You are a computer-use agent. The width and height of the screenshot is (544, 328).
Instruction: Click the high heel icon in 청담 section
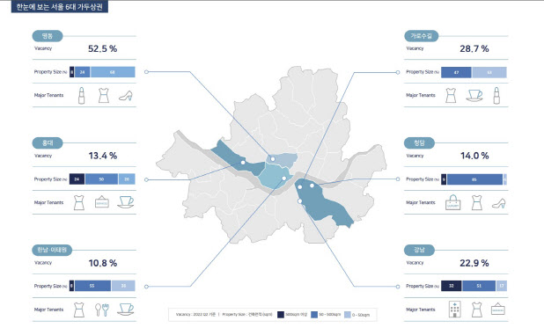499,203
